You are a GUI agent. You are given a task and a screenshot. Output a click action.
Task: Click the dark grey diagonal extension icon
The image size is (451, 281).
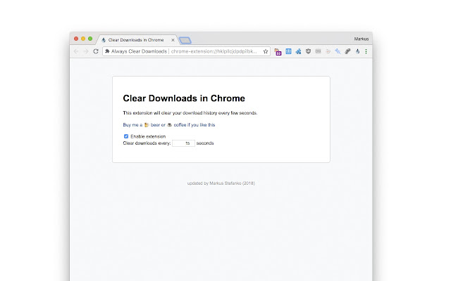click(x=347, y=51)
